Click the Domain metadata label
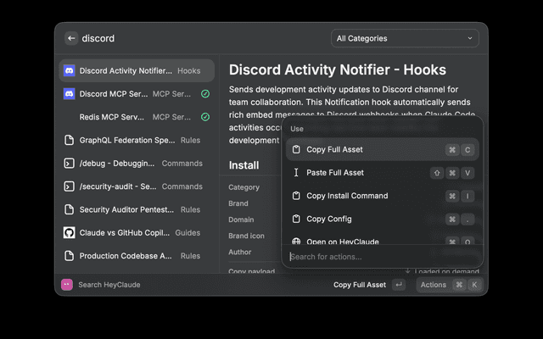 click(x=241, y=220)
